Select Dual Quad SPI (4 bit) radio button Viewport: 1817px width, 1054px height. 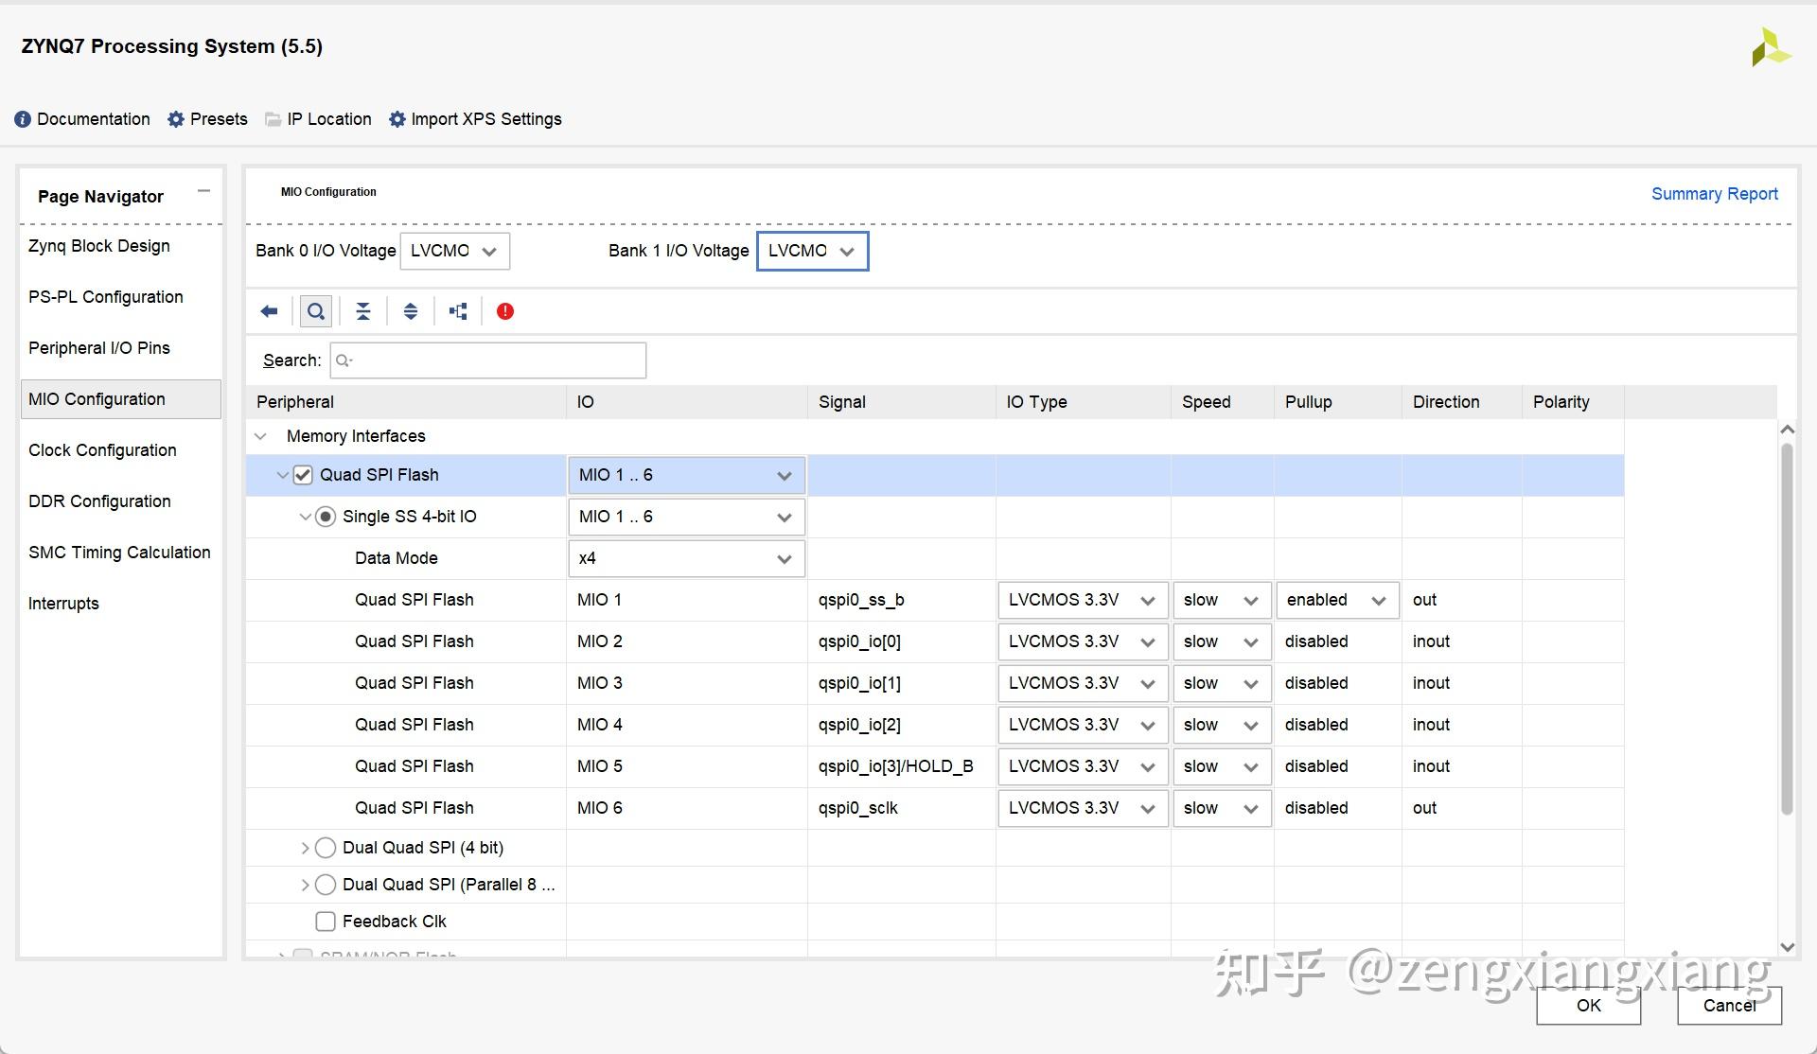click(x=326, y=848)
